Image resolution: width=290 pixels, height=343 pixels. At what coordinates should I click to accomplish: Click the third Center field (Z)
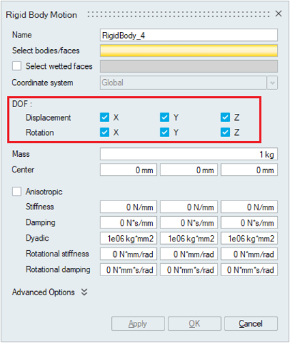tap(249, 170)
